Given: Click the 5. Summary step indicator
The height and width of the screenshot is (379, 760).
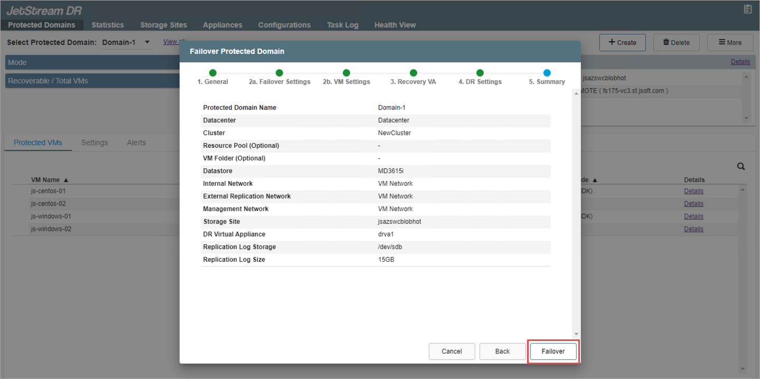Looking at the screenshot, I should pos(547,73).
